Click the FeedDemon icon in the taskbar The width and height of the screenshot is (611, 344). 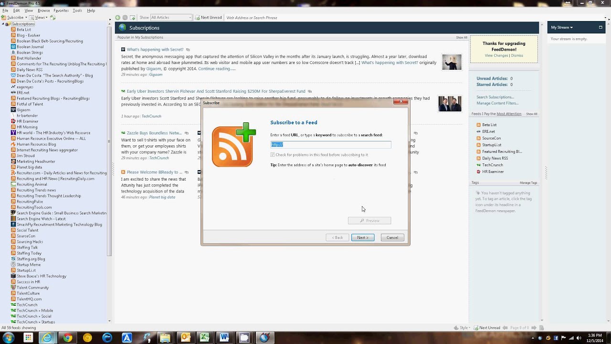tap(264, 338)
